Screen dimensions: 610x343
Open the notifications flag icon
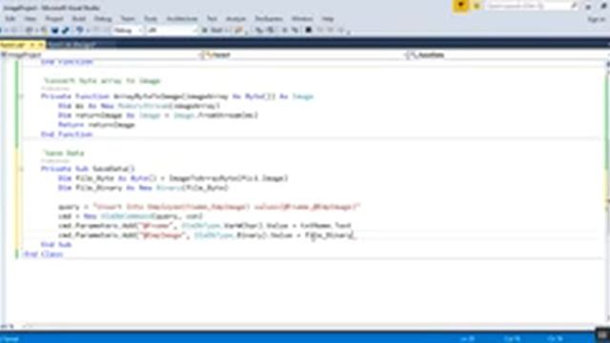click(460, 6)
